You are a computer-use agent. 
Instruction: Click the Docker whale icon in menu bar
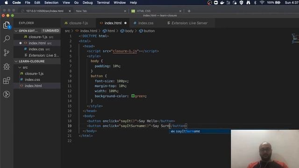(x=222, y=2)
